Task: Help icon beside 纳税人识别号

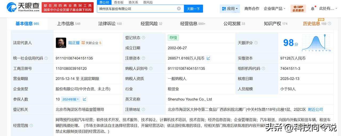Action: coord(151,69)
